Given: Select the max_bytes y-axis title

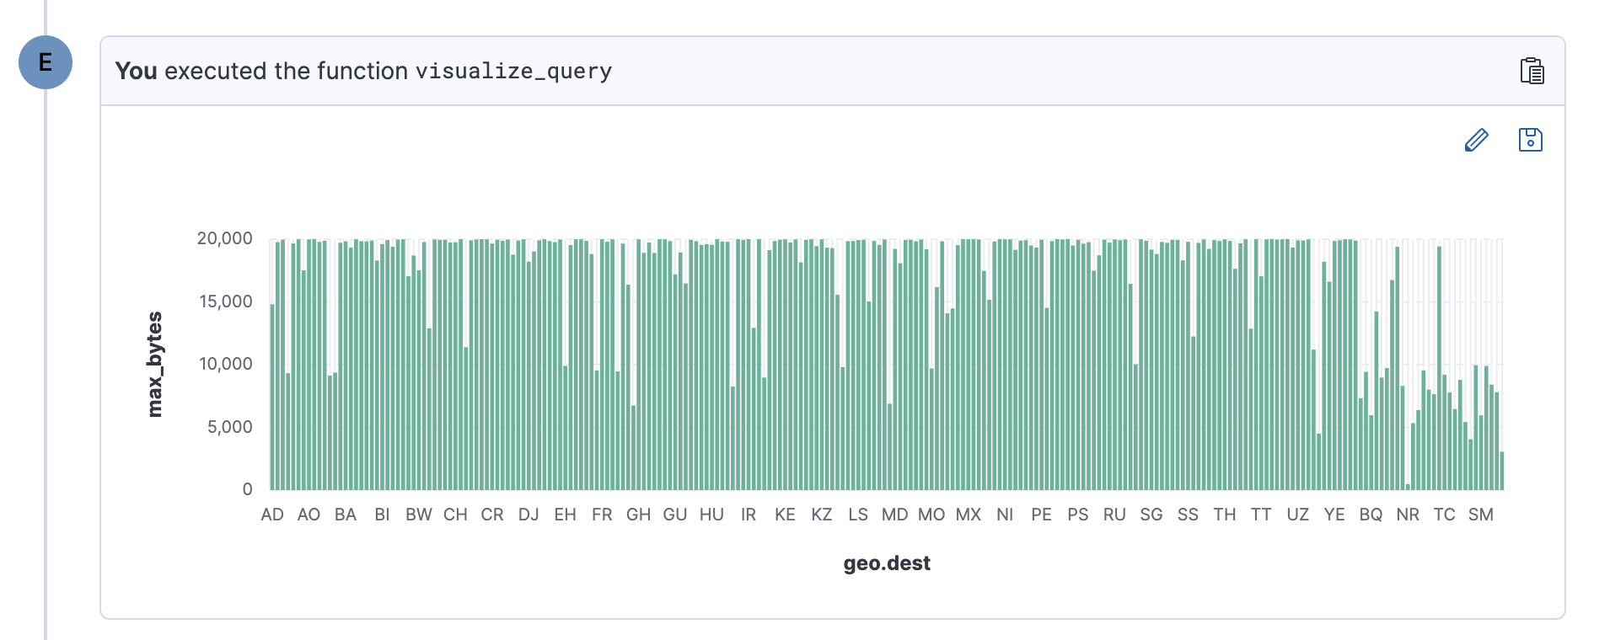Looking at the screenshot, I should pyautogui.click(x=155, y=364).
